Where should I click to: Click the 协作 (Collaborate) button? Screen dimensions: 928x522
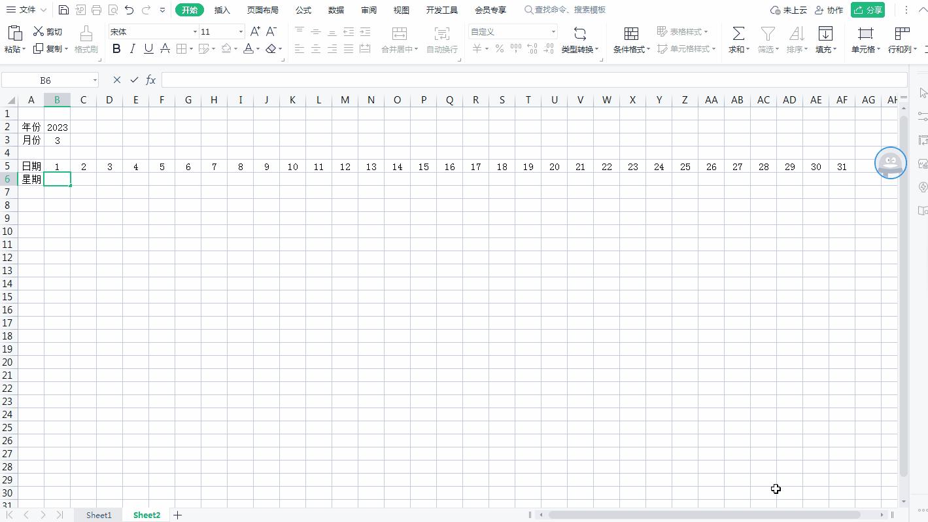click(x=829, y=9)
